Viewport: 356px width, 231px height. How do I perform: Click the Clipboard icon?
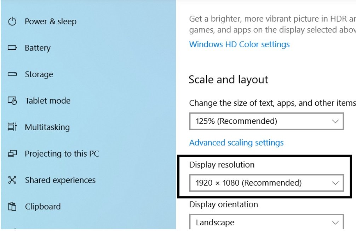pyautogui.click(x=12, y=207)
